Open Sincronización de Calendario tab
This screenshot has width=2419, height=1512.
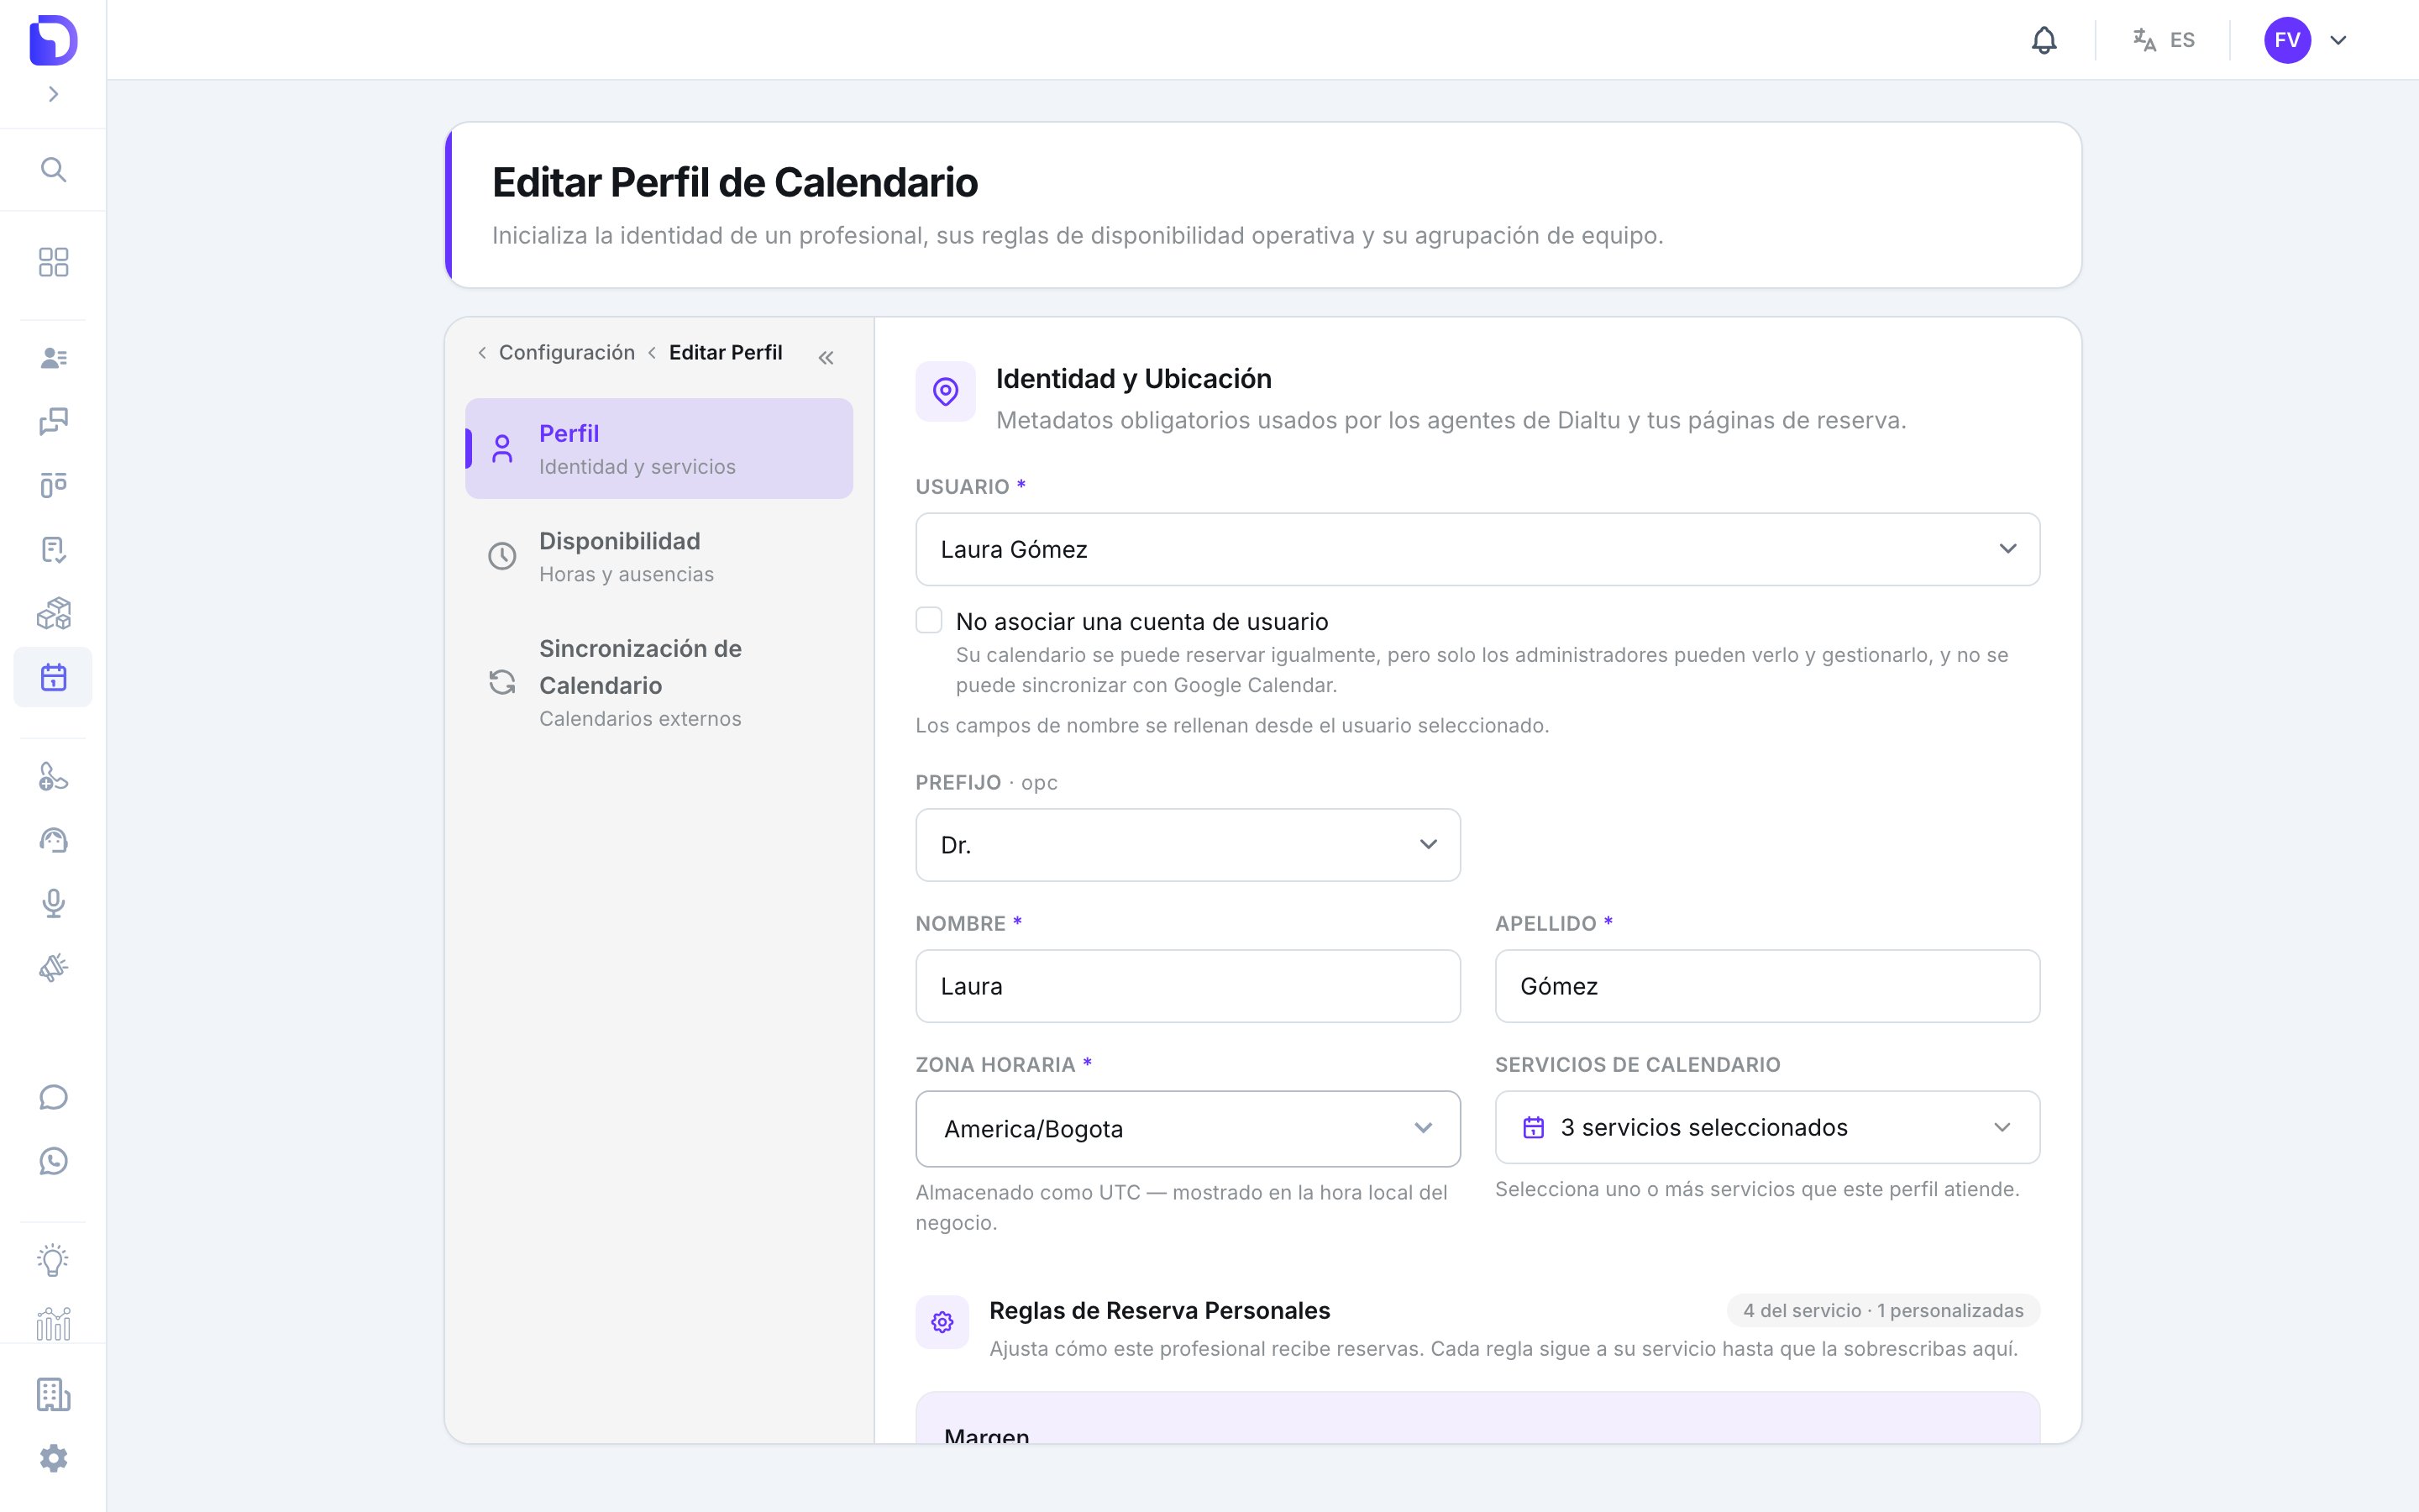coord(659,683)
